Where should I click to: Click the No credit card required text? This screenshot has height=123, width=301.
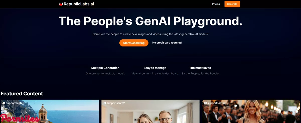coord(167,43)
